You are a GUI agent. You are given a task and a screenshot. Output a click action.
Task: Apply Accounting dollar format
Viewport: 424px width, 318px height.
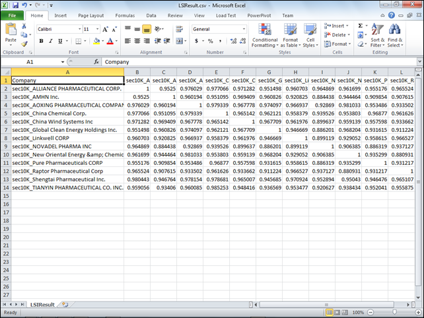[x=196, y=41]
